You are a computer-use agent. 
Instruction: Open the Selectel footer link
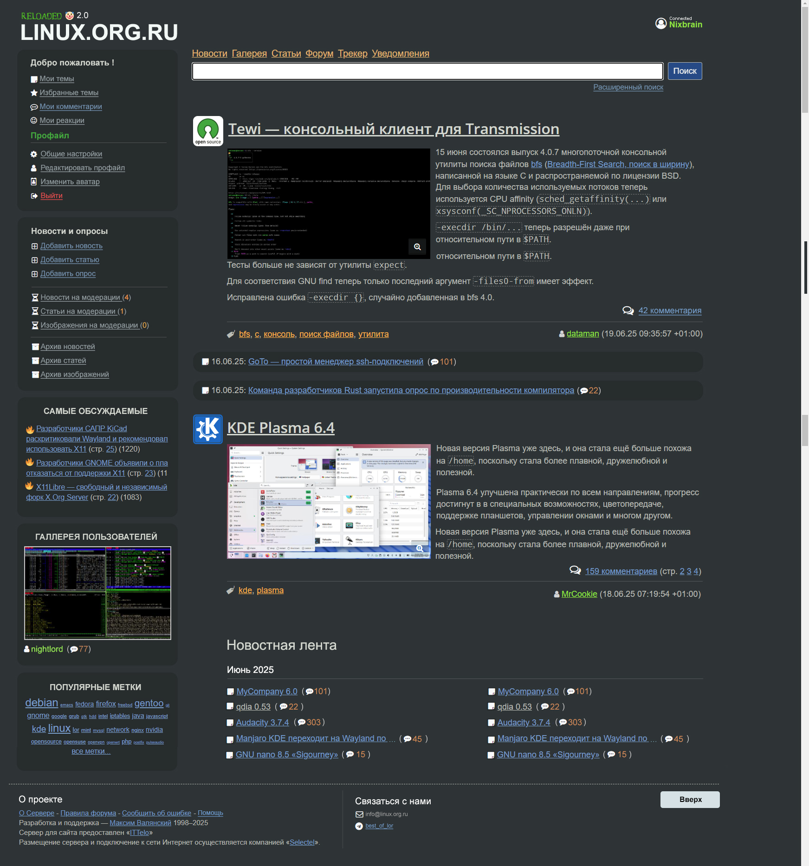click(x=302, y=842)
